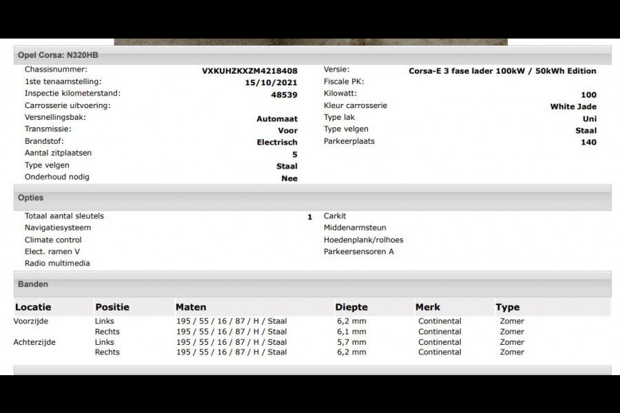Viewport: 620px width, 413px height.
Task: Click the Voorzijde row label
Action: coord(31,321)
